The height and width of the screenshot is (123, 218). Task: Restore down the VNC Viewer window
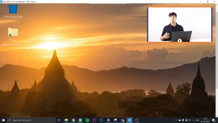click(x=207, y=1)
